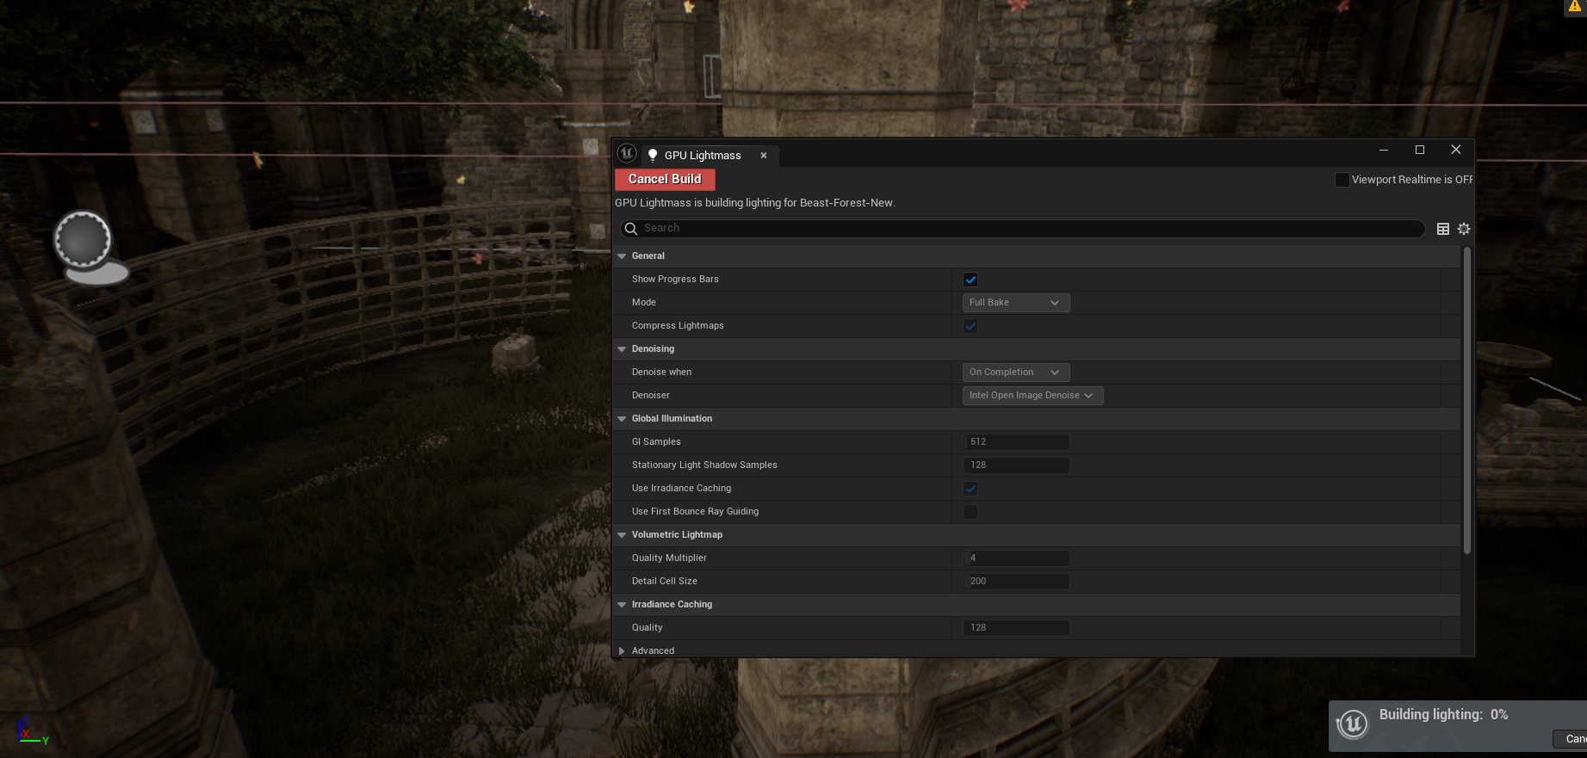Image resolution: width=1587 pixels, height=758 pixels.
Task: Enable Use First Bounce Ray Guiding
Action: tap(970, 512)
